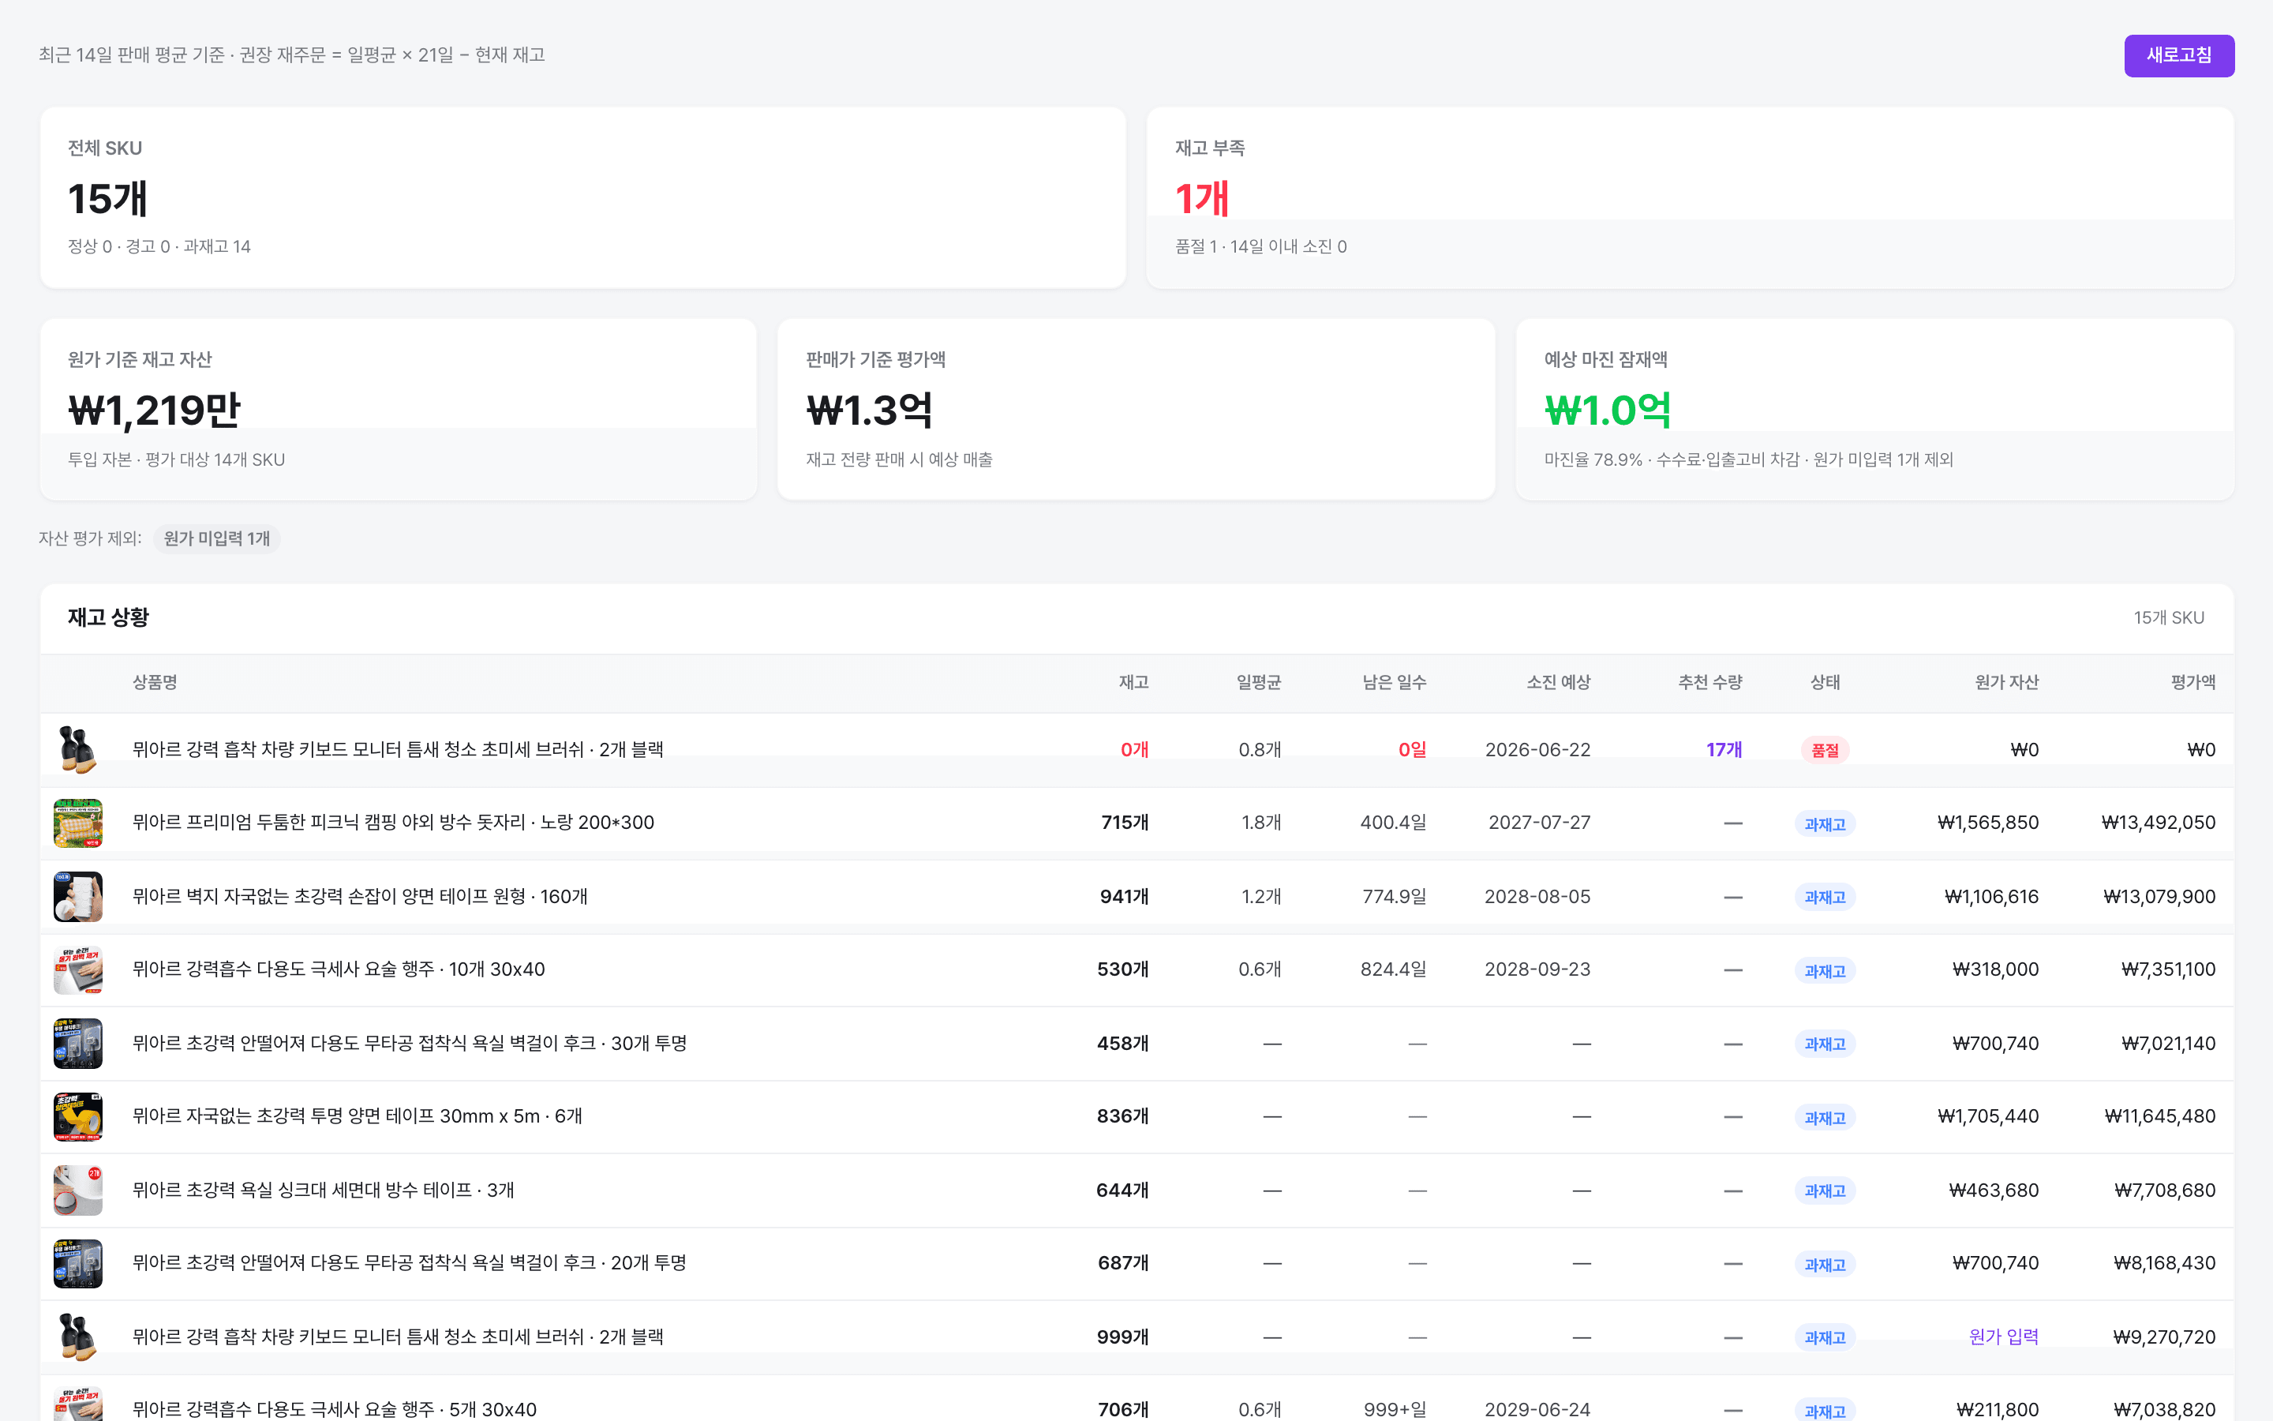Screen dimensions: 2273x1421
Task: Select the microfiber dishcloth 10개 thumbnail
Action: pos(78,969)
